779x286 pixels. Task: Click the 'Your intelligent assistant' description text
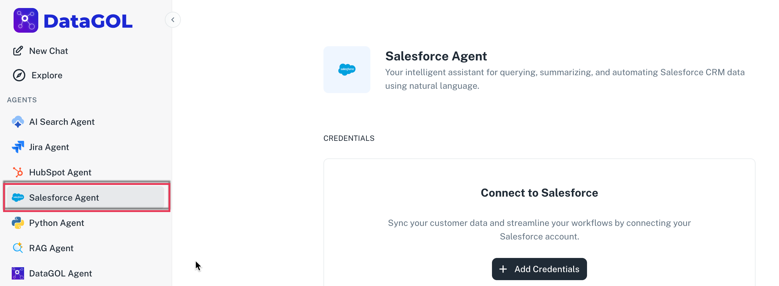pos(565,79)
